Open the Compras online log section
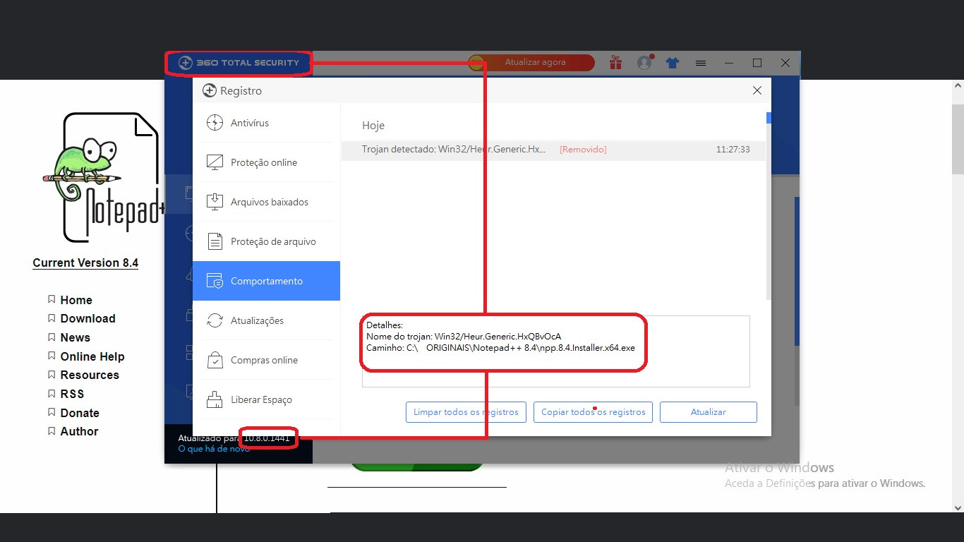This screenshot has height=542, width=964. pyautogui.click(x=266, y=360)
